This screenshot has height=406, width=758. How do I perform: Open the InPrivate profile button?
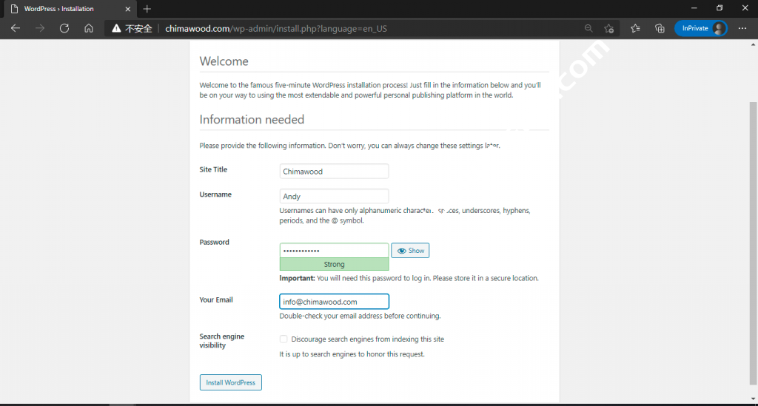point(700,28)
